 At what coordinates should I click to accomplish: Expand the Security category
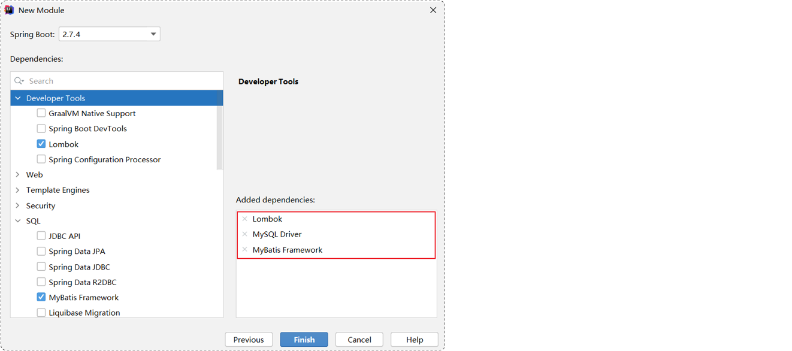coord(18,205)
